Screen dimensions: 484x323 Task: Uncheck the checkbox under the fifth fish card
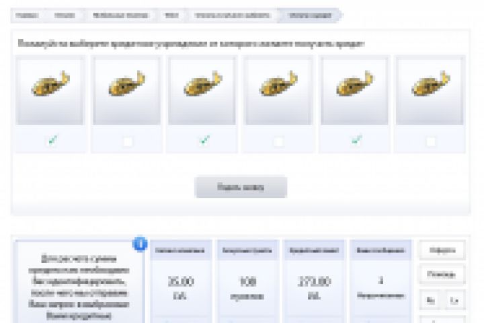356,141
